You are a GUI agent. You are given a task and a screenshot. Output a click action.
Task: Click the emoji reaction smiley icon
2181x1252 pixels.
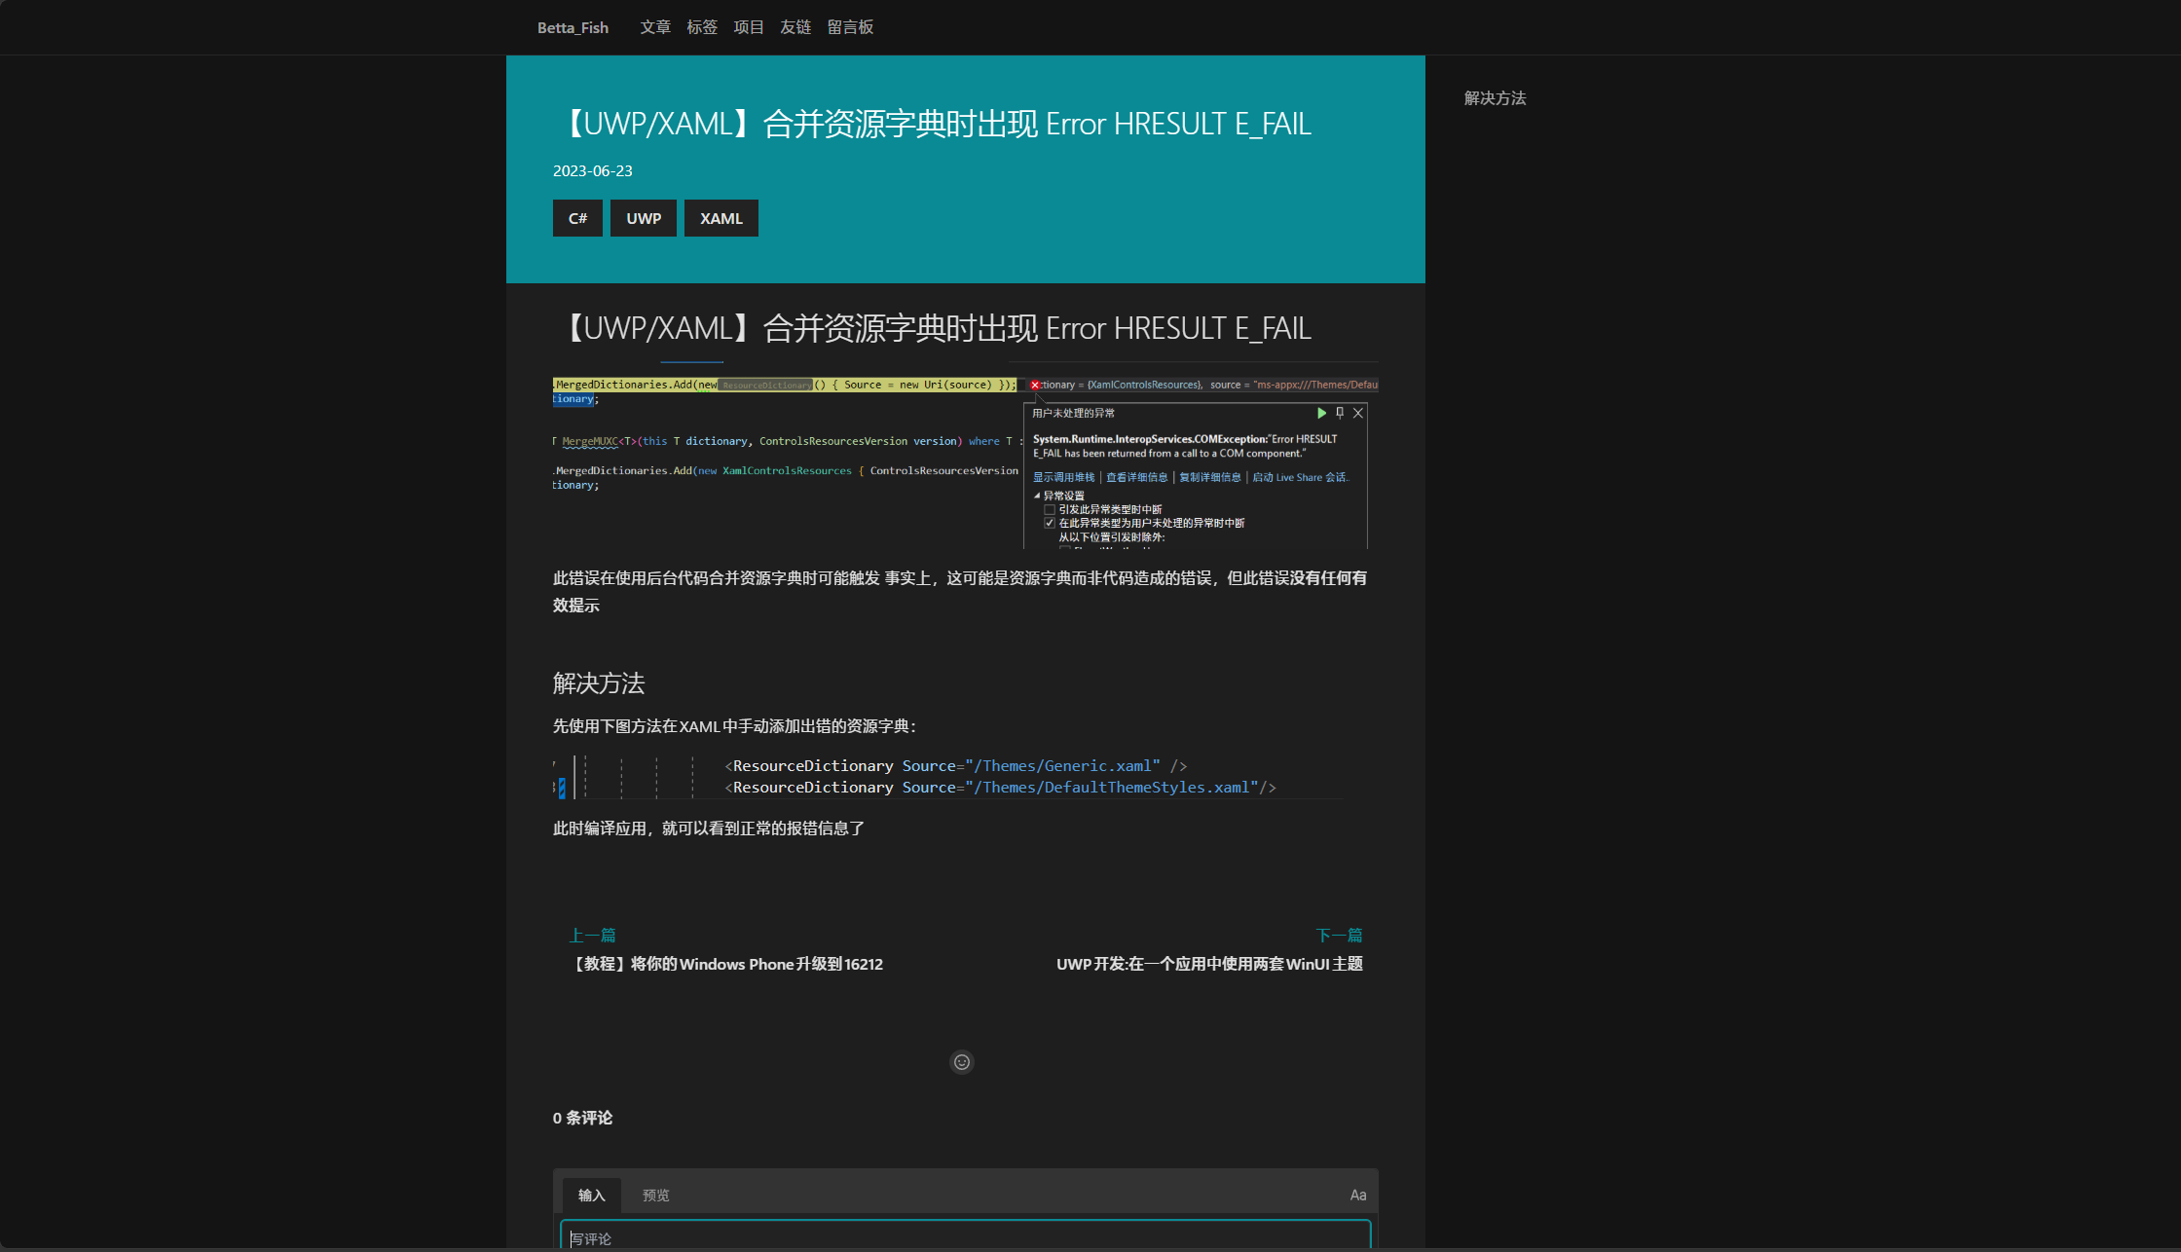pyautogui.click(x=961, y=1062)
